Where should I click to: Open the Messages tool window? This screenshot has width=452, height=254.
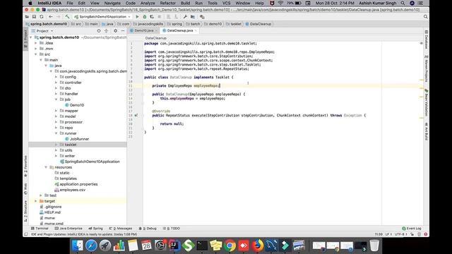point(121,229)
